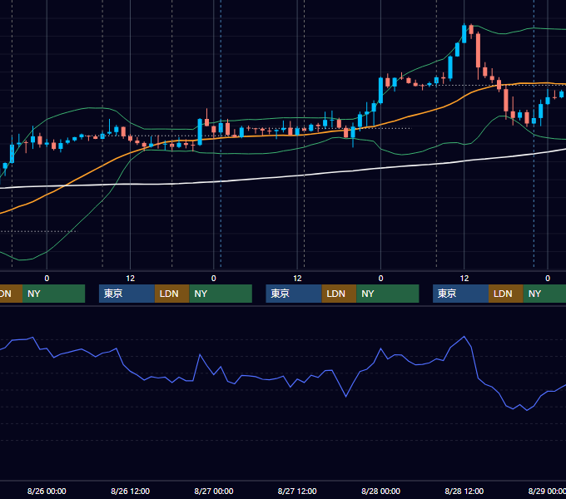The width and height of the screenshot is (566, 499).
Task: Click the tall red candle after the 8/28 peak
Action: coord(479,51)
